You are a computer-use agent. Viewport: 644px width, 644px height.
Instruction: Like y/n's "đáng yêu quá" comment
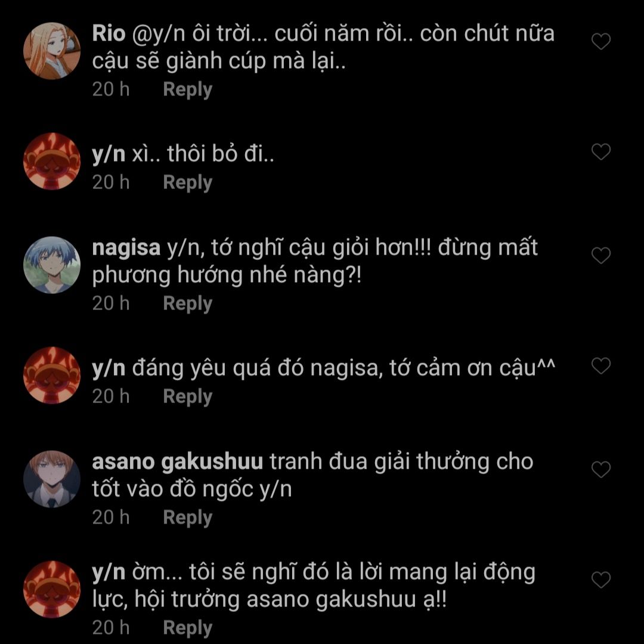(601, 366)
